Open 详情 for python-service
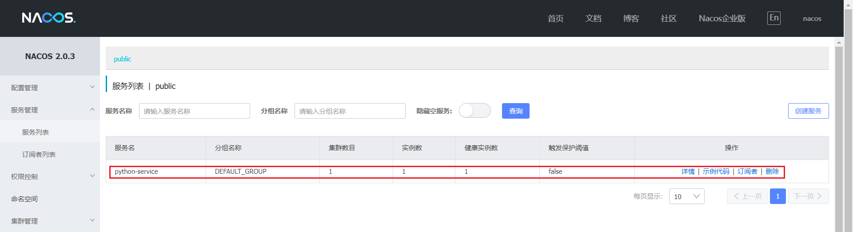853x232 pixels. click(688, 172)
